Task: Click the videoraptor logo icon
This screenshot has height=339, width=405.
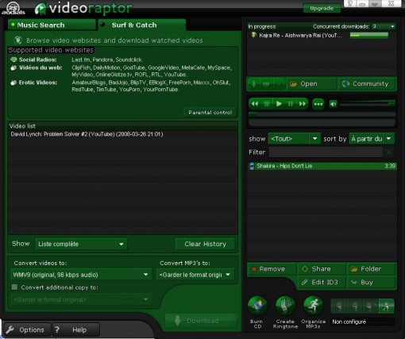Action: 40,9
